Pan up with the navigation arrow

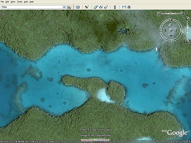(x=171, y=25)
